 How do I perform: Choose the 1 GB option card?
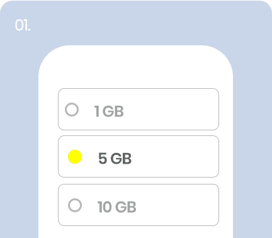[x=139, y=109]
